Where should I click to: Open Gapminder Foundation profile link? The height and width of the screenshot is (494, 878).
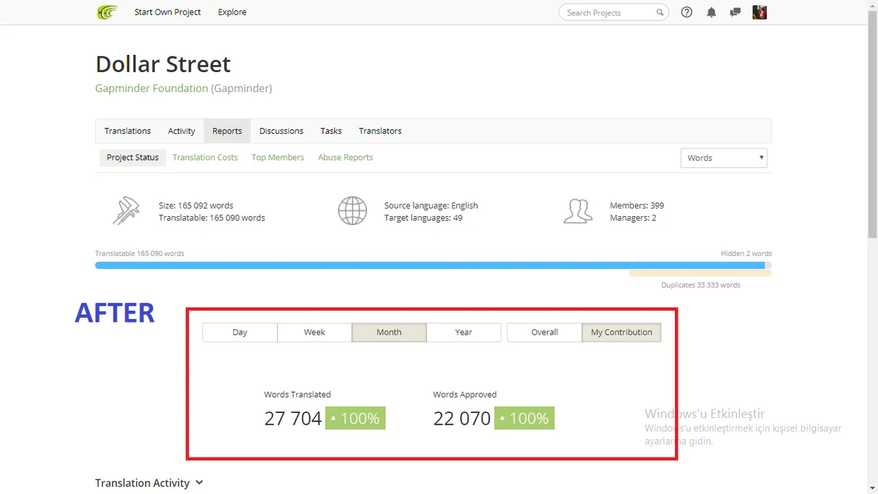tap(152, 89)
